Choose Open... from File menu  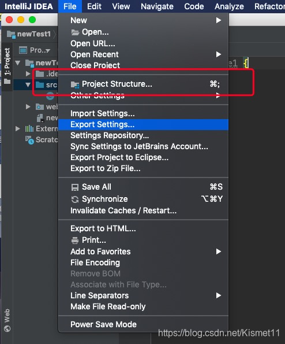point(144,32)
